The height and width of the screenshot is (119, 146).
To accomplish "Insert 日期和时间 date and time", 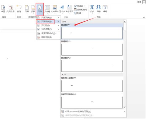I will click(x=80, y=10).
